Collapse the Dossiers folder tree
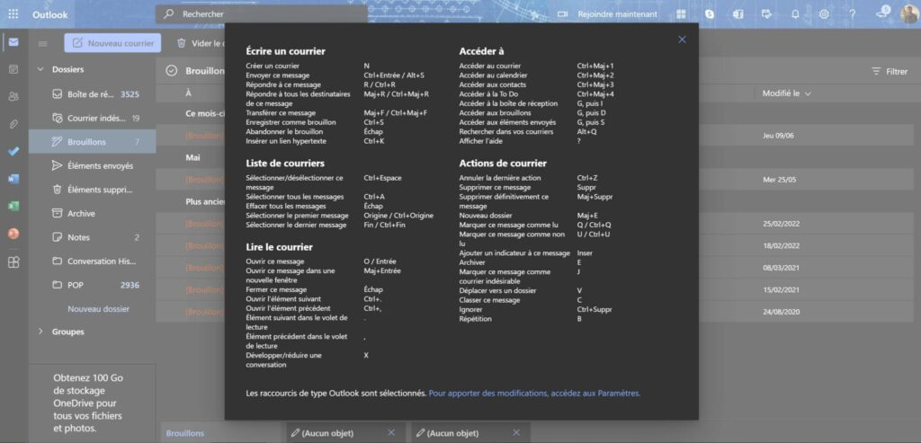 click(x=40, y=69)
